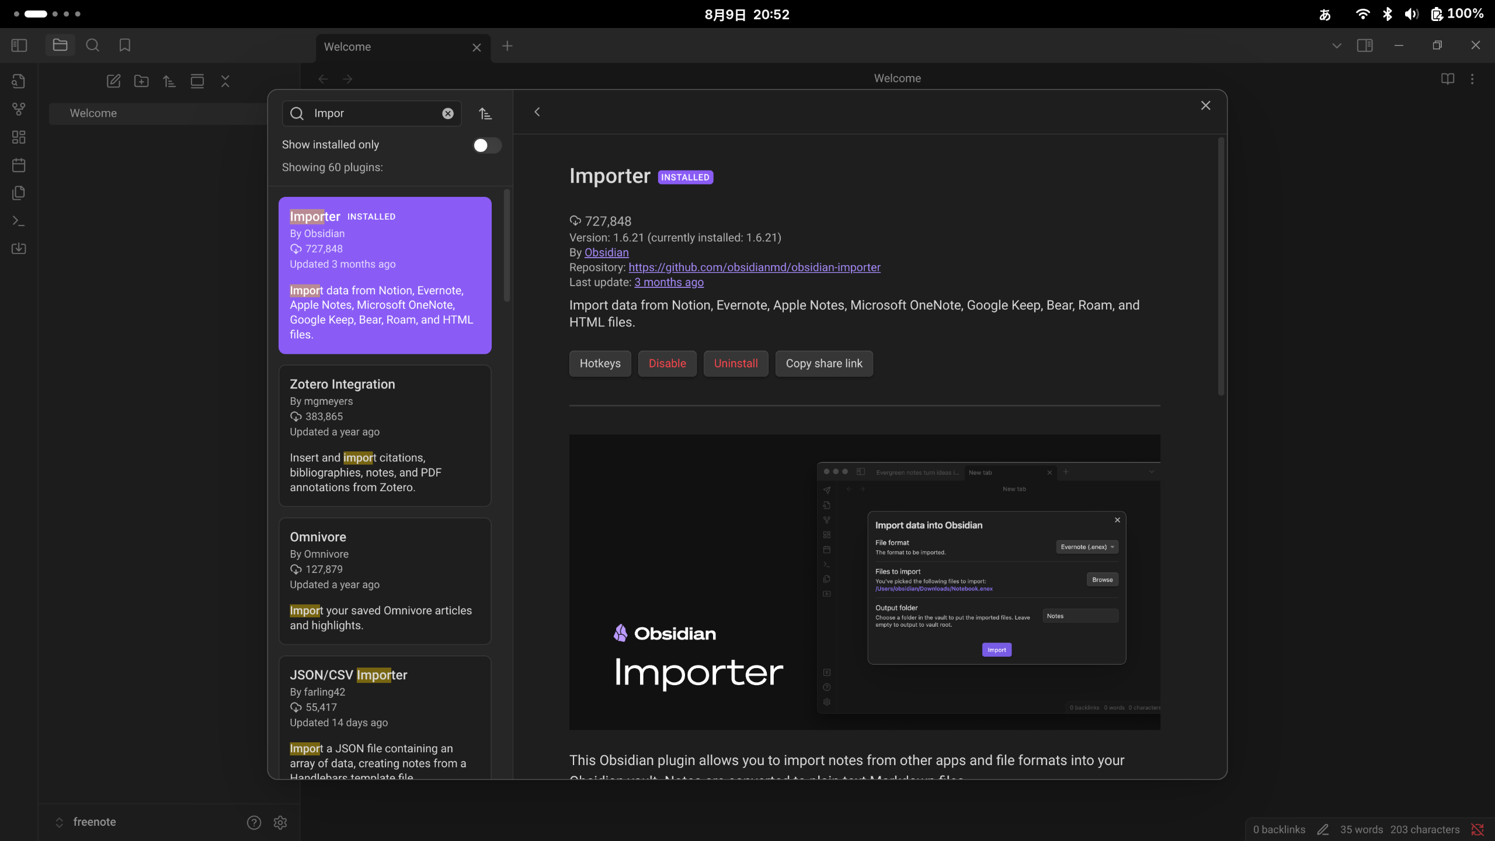Close the community plugins dialog
Image resolution: width=1495 pixels, height=841 pixels.
coord(1205,105)
